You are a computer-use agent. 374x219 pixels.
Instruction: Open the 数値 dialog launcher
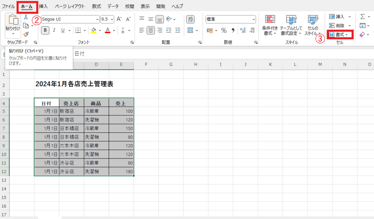point(256,42)
